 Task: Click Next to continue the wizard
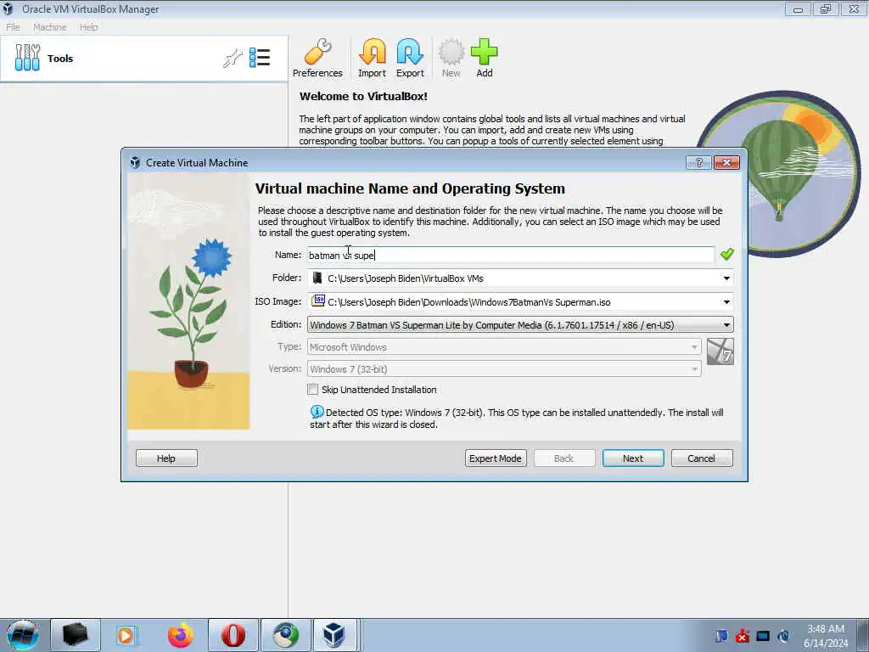point(633,458)
